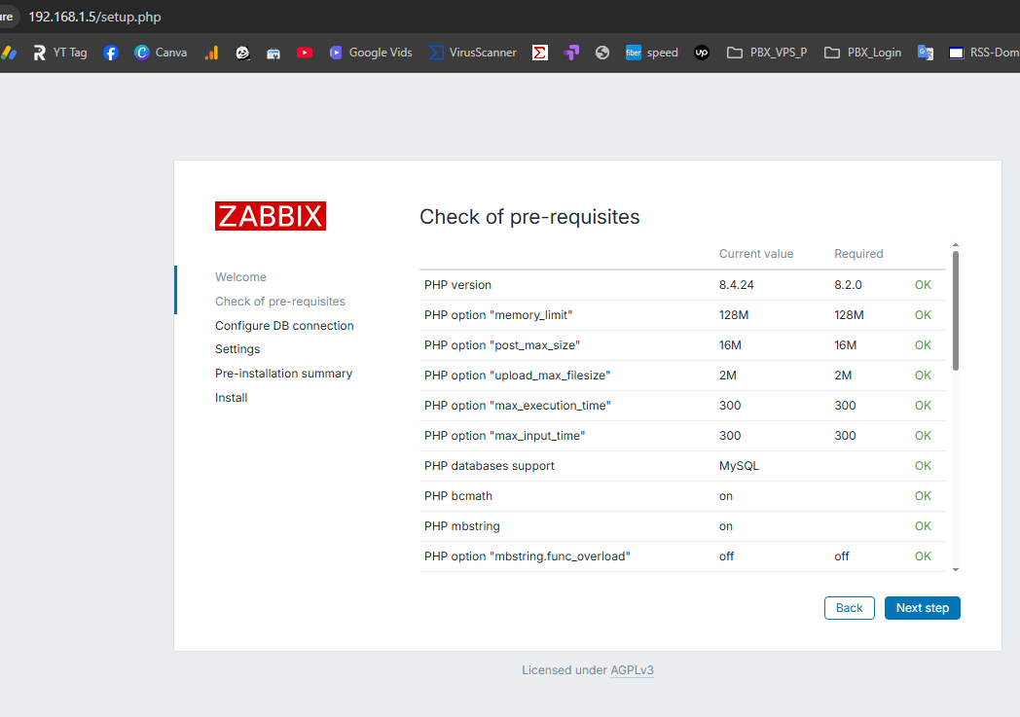The height and width of the screenshot is (717, 1020).
Task: Click the "Check of pre-requisites" page heading
Action: coord(529,217)
